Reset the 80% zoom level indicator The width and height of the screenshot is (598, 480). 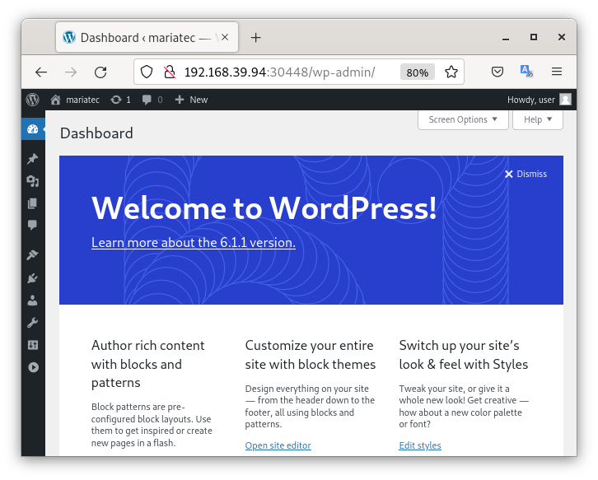(x=417, y=72)
